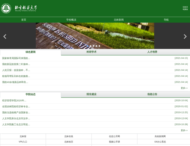This screenshot has width=190, height=146.
Task: Select the second carousel indicator dot
Action: (91, 46)
